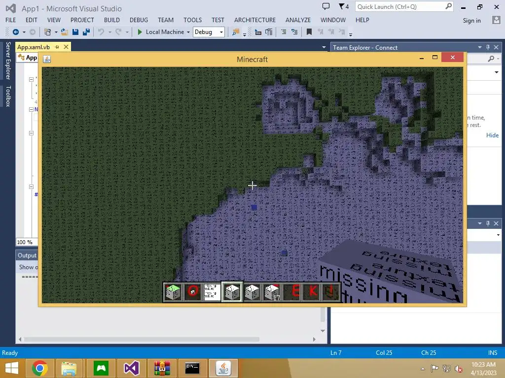This screenshot has width=505, height=378.
Task: Collapse the first code outlining region
Action: click(x=31, y=79)
